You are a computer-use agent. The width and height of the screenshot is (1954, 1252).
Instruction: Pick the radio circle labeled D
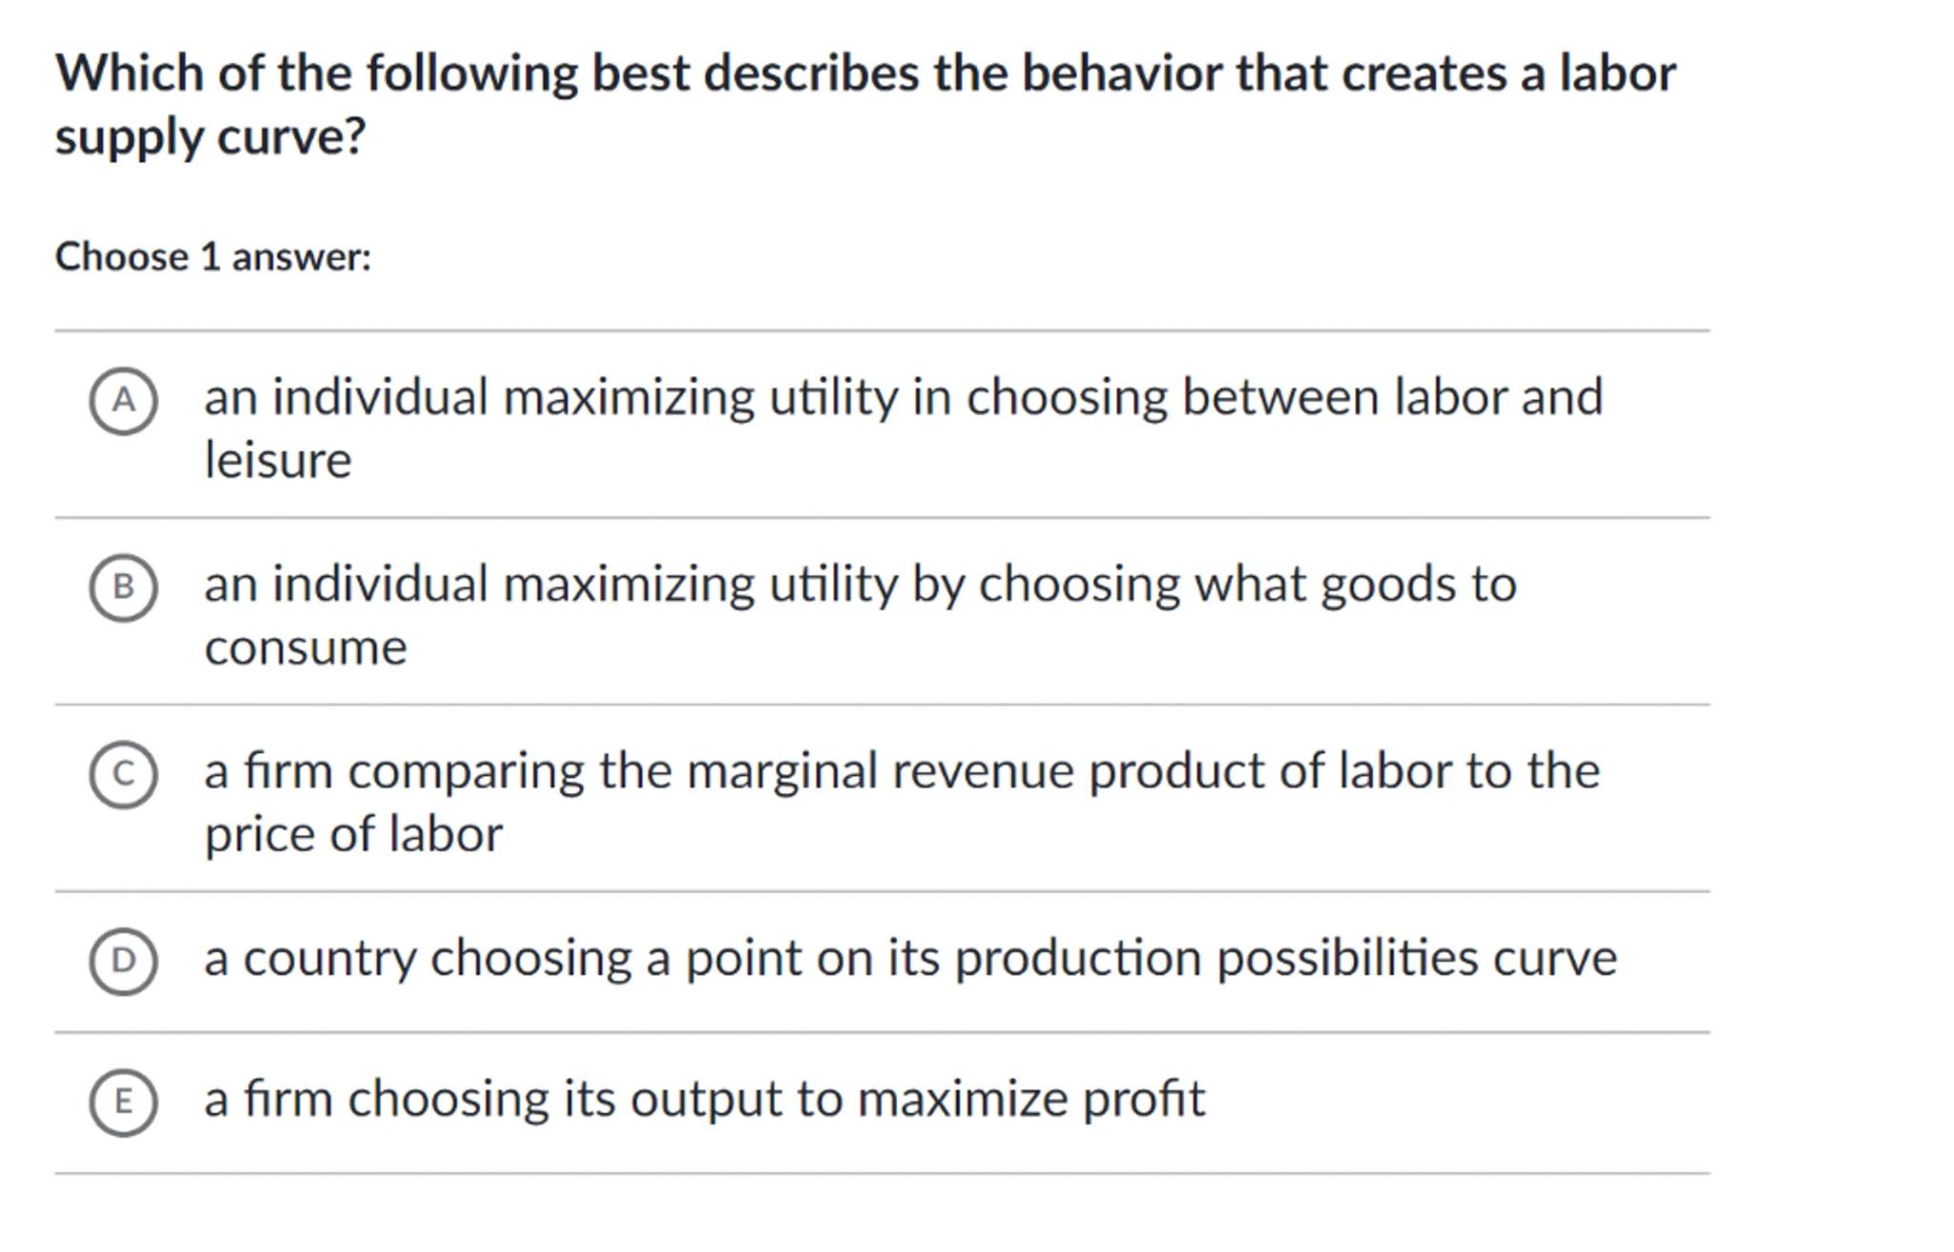[x=123, y=961]
